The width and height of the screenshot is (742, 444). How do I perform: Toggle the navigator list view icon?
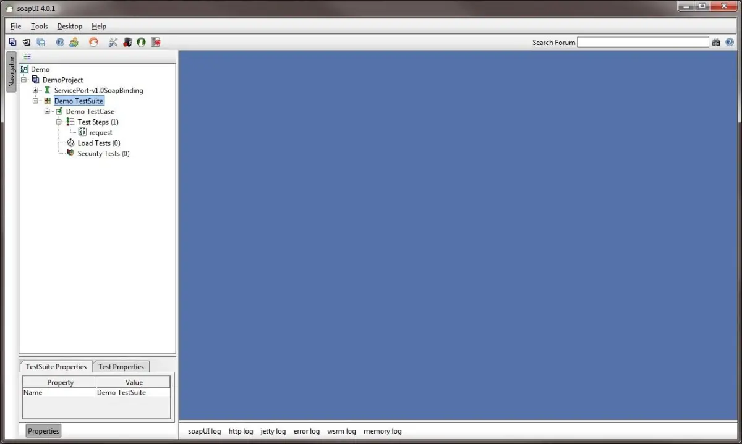27,56
